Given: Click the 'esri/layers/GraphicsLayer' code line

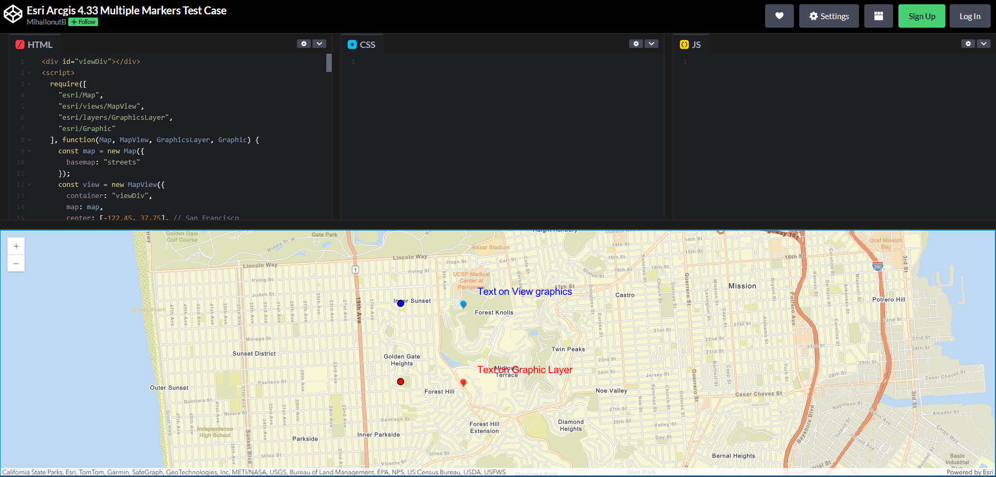Looking at the screenshot, I should coord(116,118).
